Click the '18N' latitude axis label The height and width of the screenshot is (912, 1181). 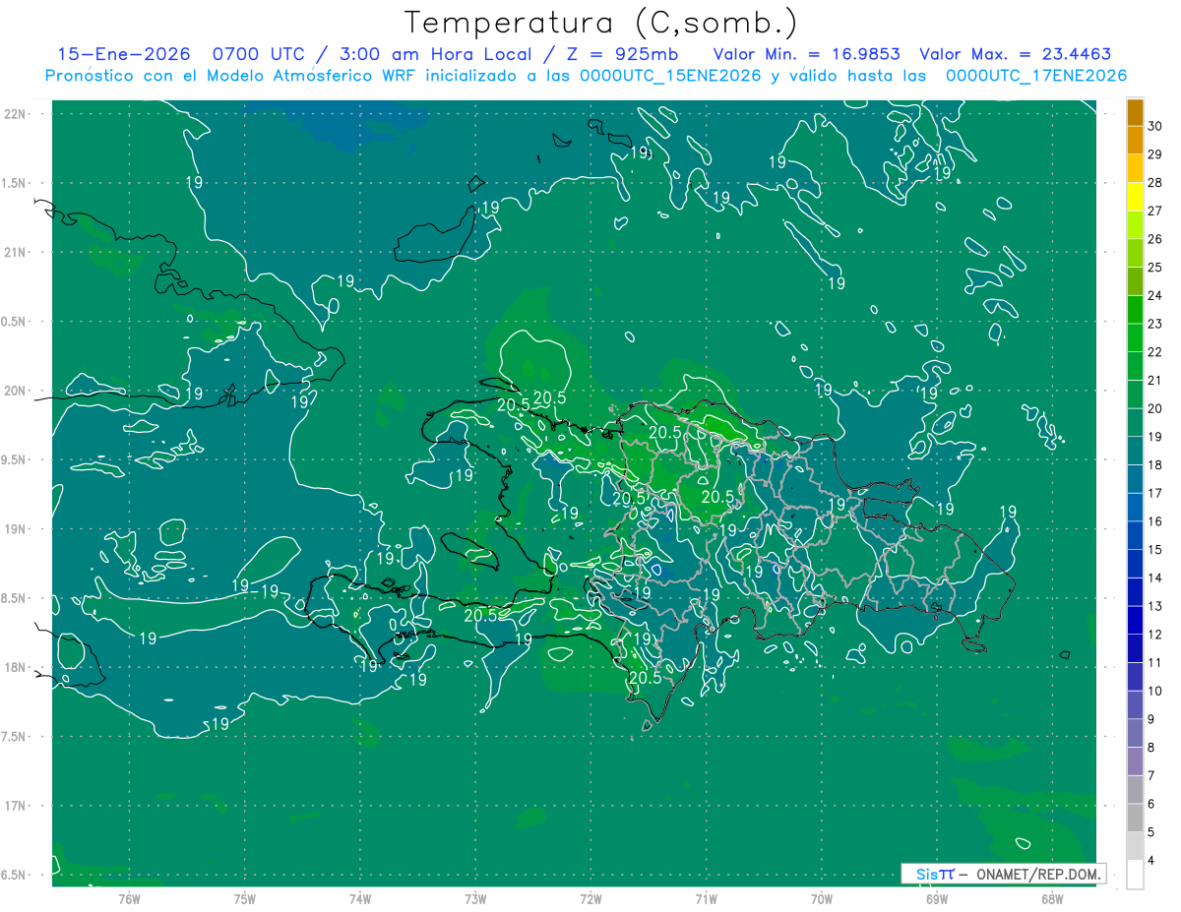[16, 668]
